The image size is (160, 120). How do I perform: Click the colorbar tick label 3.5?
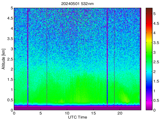(156, 43)
